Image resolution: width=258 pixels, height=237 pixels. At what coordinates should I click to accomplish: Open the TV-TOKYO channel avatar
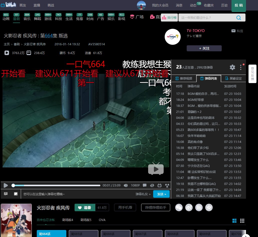pyautogui.click(x=172, y=37)
